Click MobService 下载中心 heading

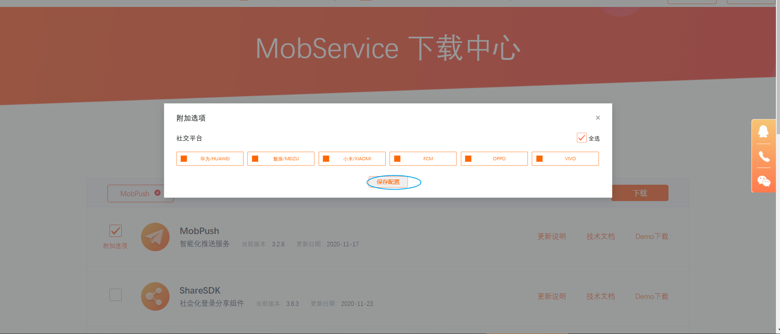click(388, 48)
